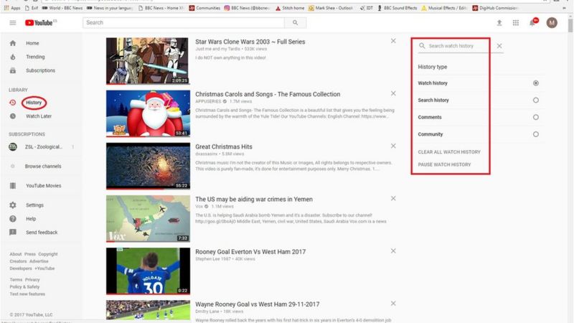This screenshot has height=323, width=574.
Task: Open the hamburger guide menu
Action: tap(13, 23)
